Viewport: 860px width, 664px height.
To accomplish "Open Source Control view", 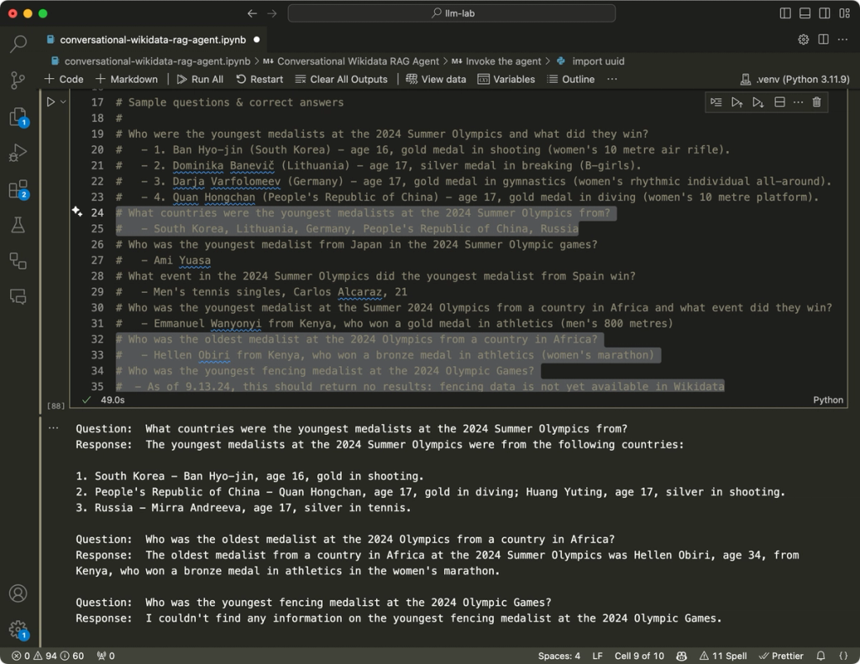I will coord(18,80).
